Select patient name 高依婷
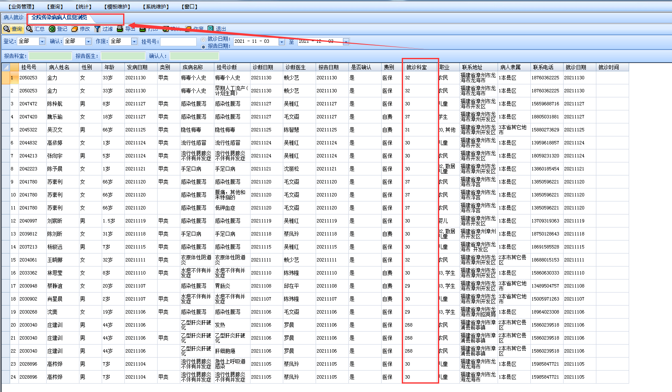The width and height of the screenshot is (672, 392). 55,143
